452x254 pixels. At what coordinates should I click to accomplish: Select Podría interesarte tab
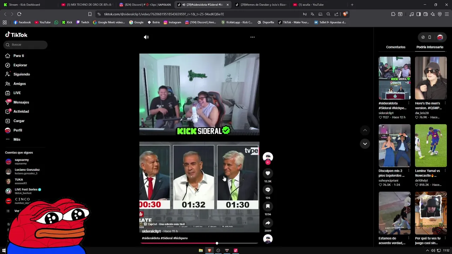pos(430,47)
